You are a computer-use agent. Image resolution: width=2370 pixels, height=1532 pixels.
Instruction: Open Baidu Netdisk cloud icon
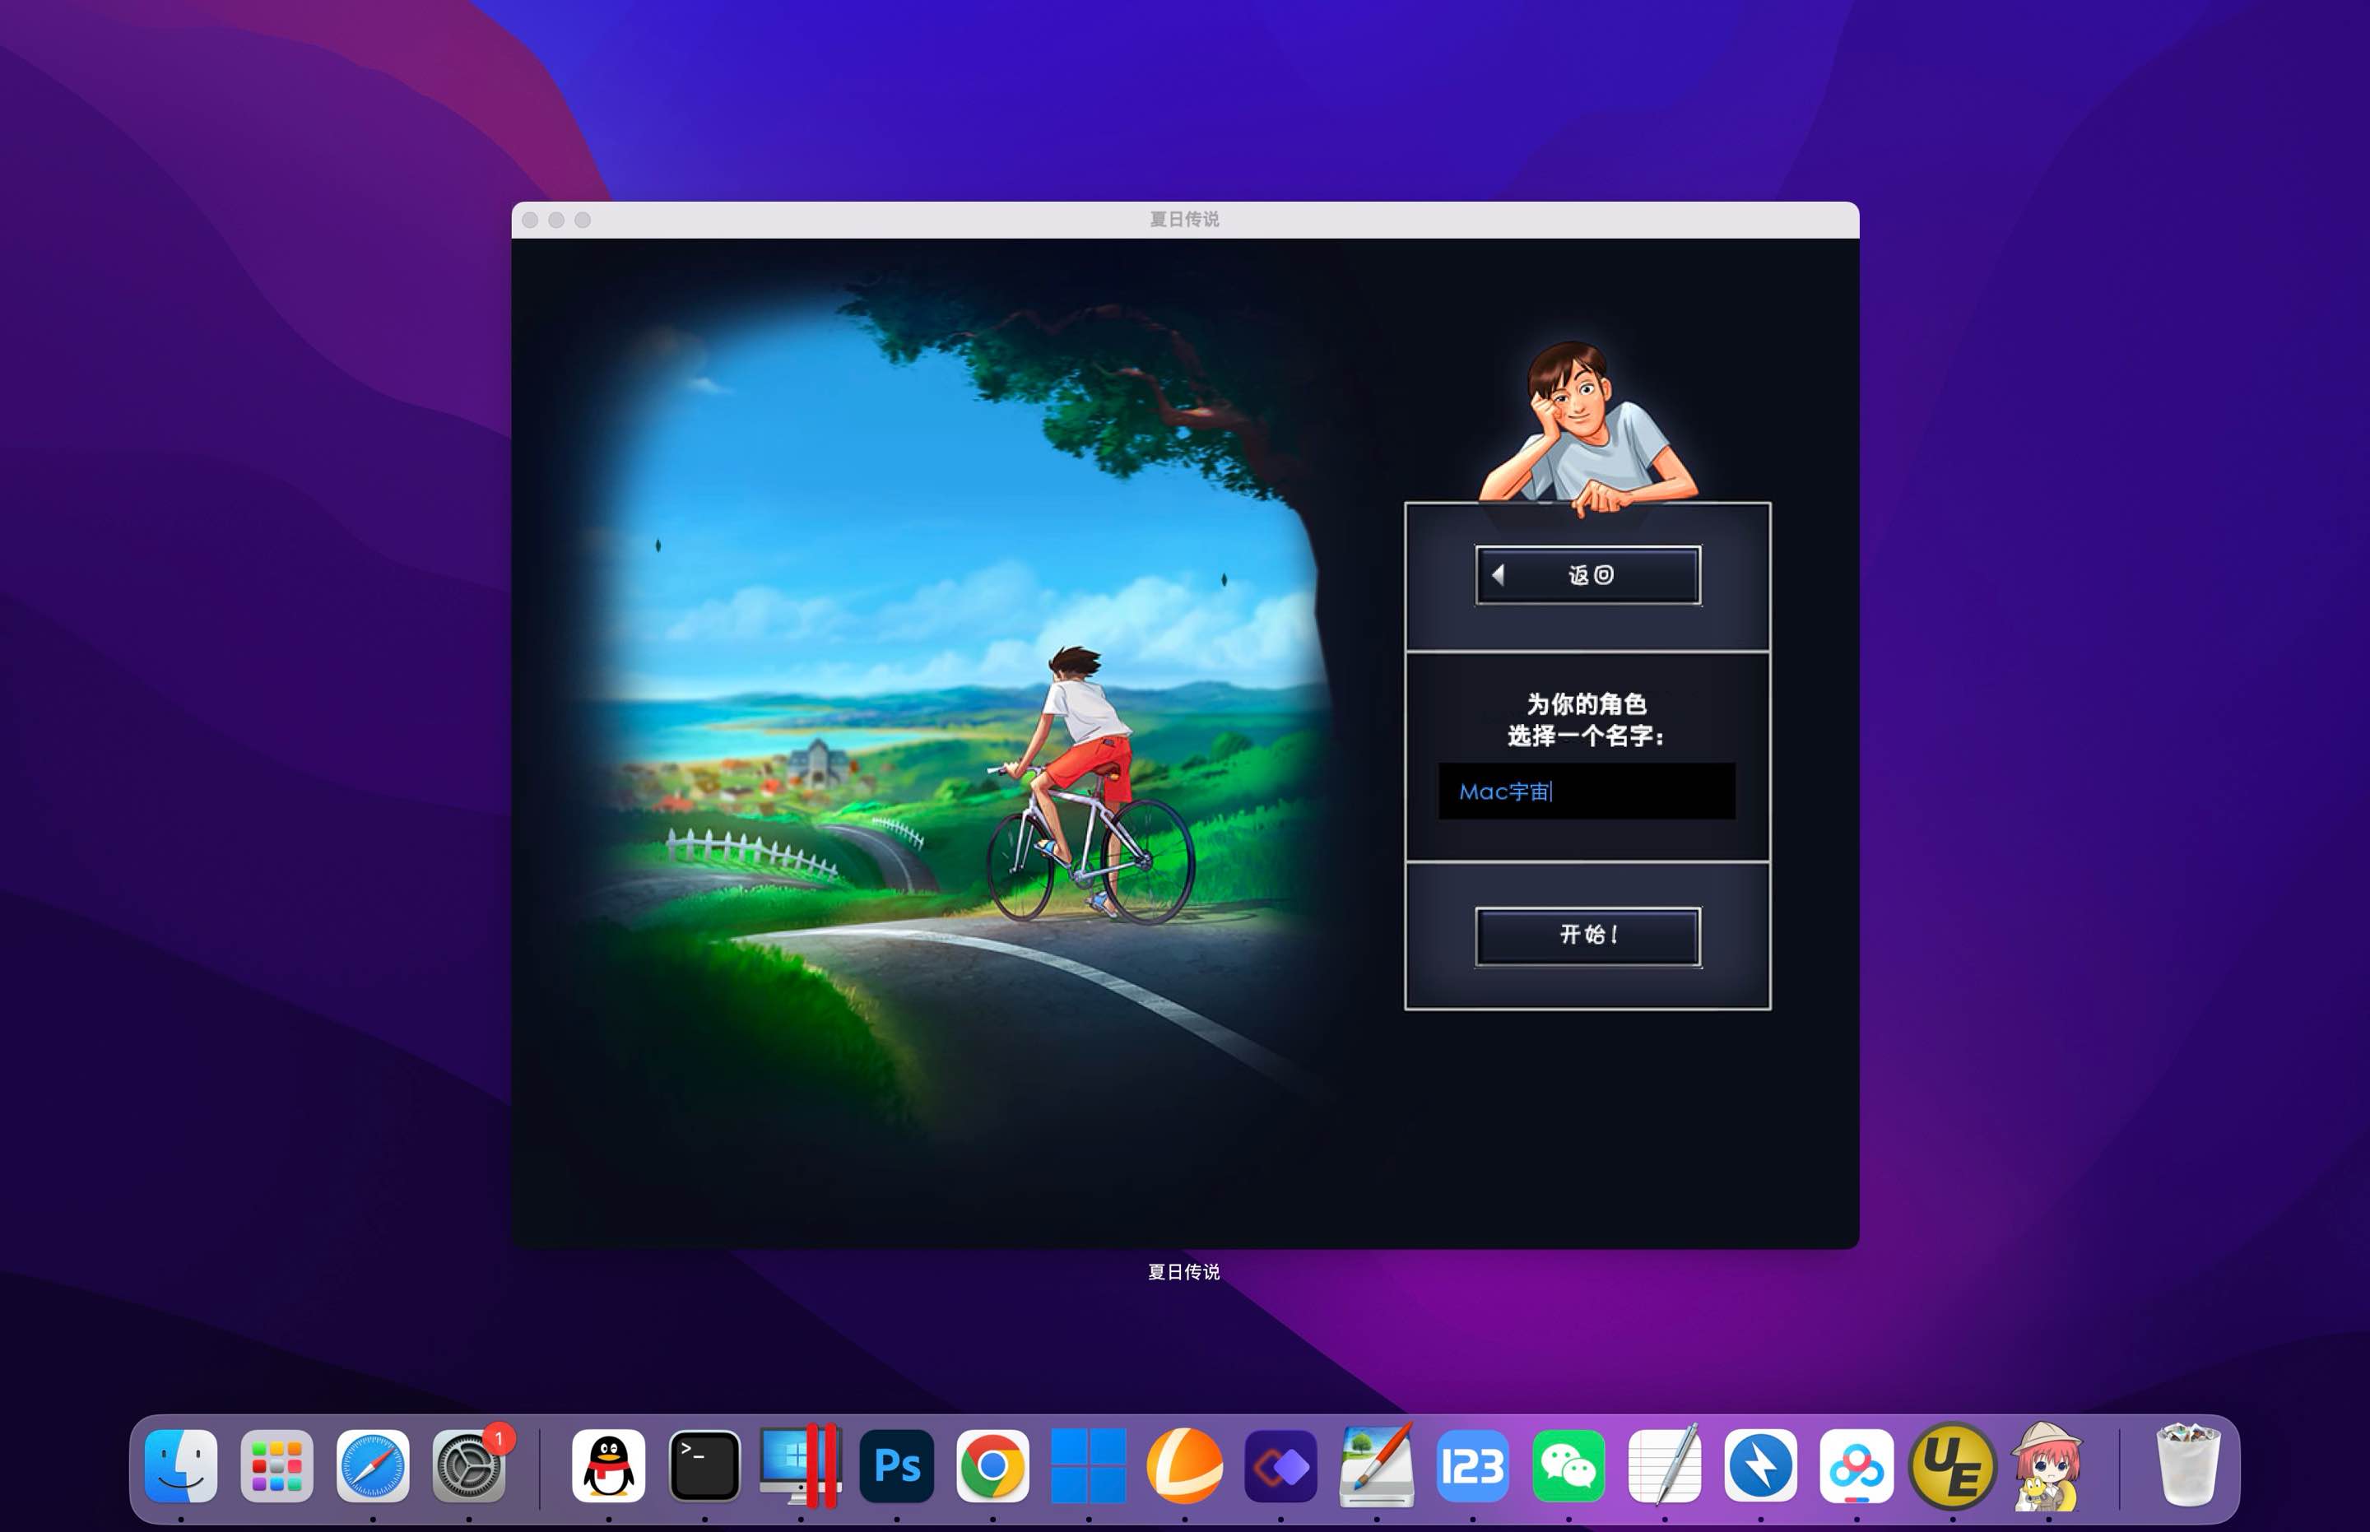pyautogui.click(x=1856, y=1466)
